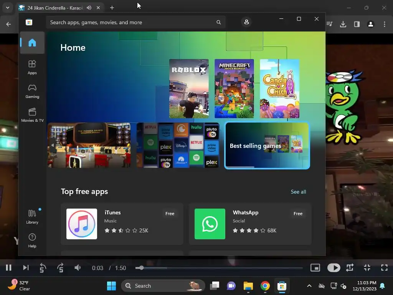Open the Roblox game tile
393x295 pixels.
189,89
